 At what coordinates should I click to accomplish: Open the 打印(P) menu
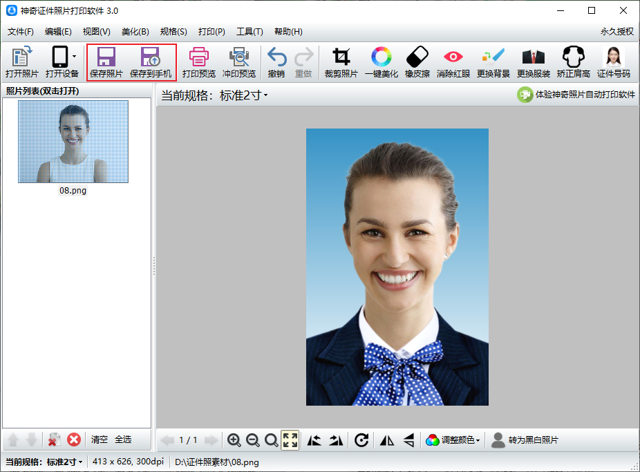(x=211, y=31)
